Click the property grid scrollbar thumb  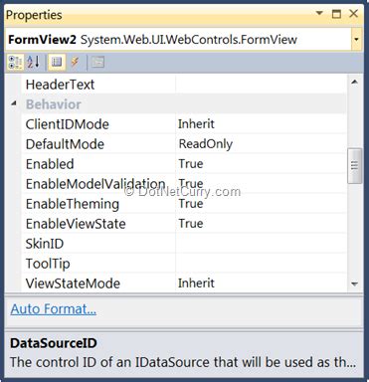(354, 166)
